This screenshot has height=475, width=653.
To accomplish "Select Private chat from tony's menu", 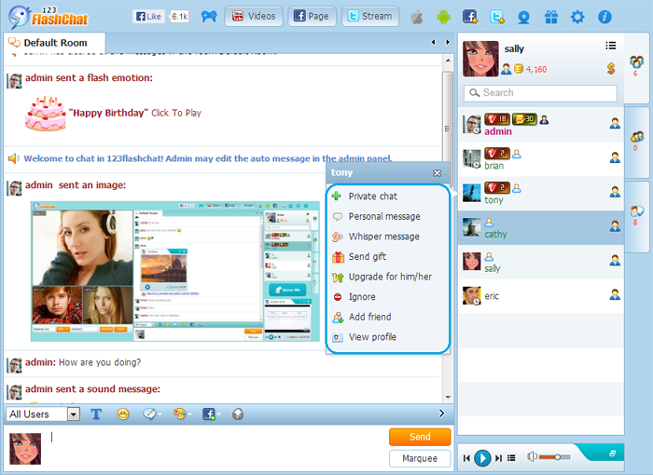I will pos(372,197).
